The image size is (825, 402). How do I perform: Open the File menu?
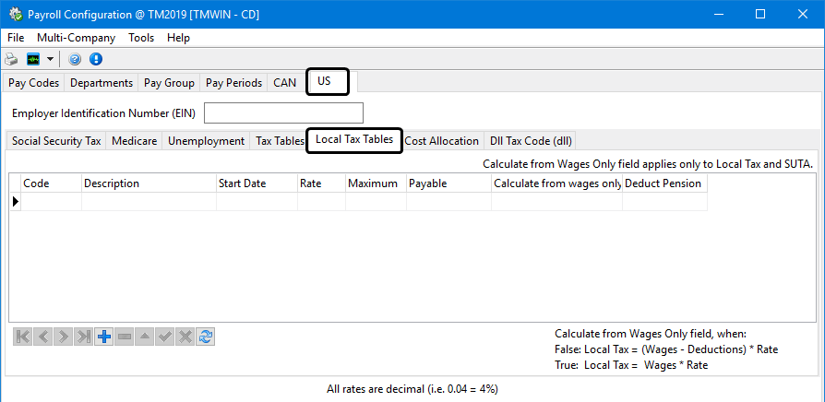click(16, 38)
